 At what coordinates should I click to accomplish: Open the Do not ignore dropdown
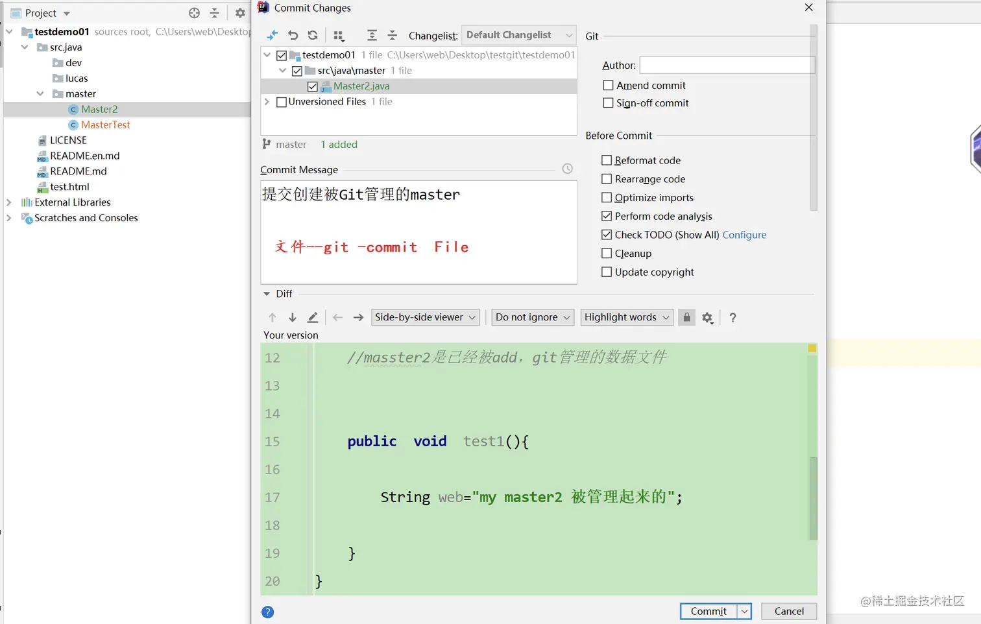click(533, 317)
